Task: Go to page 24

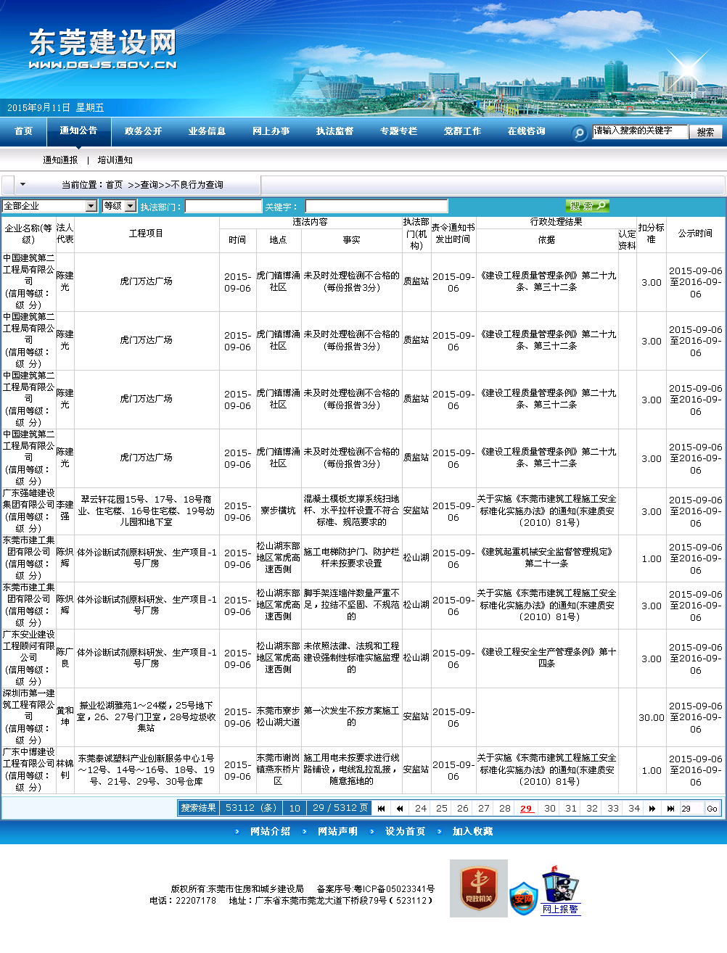Action: (421, 808)
